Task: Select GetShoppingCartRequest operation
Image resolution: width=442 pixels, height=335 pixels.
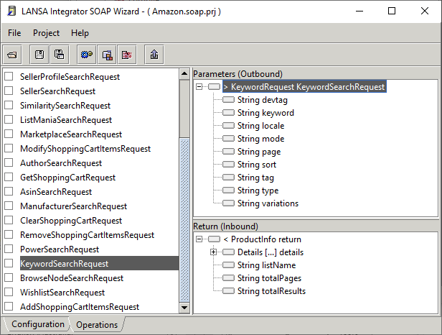Action: [x=67, y=178]
